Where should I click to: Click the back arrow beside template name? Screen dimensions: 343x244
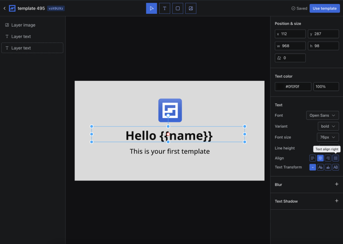[5, 8]
